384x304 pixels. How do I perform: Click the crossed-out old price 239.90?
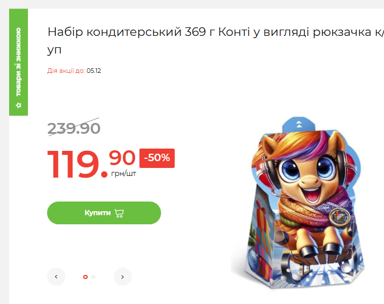pyautogui.click(x=73, y=128)
